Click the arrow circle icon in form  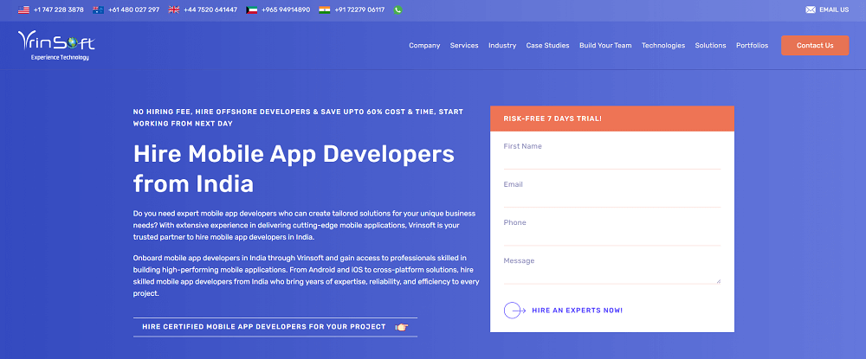pyautogui.click(x=514, y=310)
